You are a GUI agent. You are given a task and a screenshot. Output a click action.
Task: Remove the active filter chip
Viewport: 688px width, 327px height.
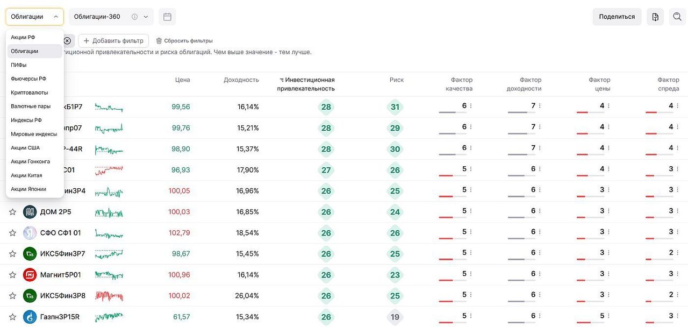coord(67,40)
